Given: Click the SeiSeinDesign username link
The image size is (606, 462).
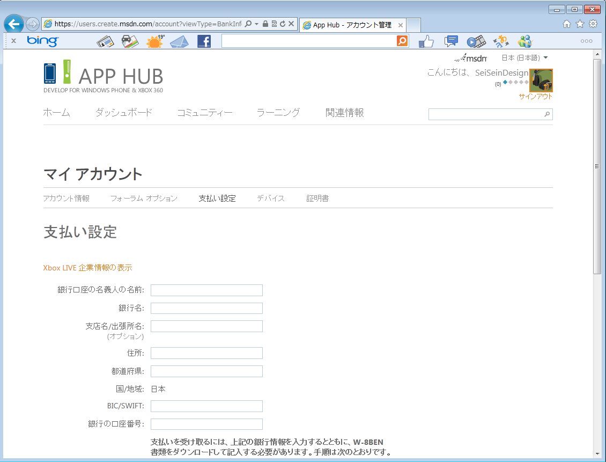Looking at the screenshot, I should 501,72.
